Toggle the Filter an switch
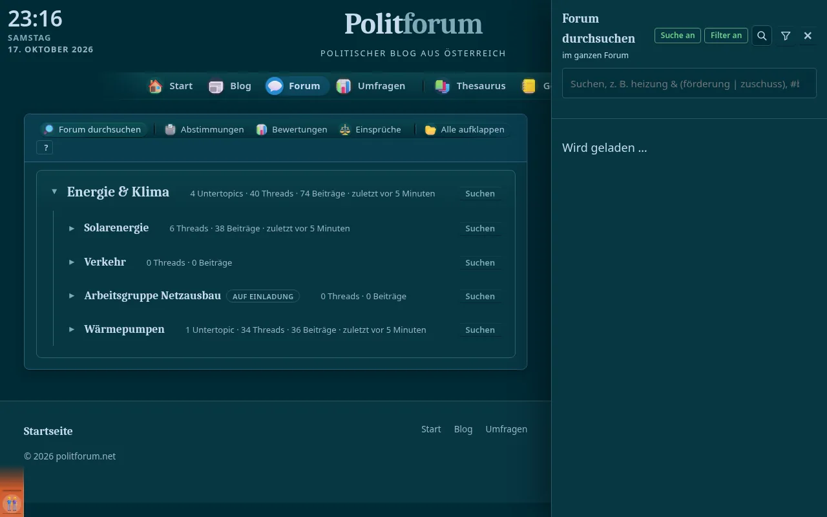Screen dimensions: 827x517 tap(726, 36)
